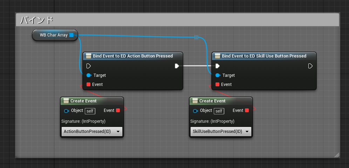Click exec output pin of Bind Action Button Pressed

[x=177, y=66]
